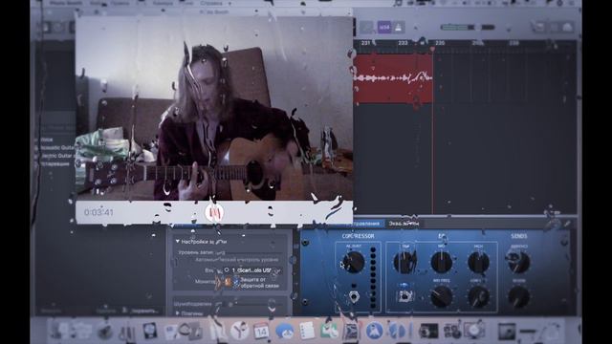Open the Photo Booth menu in the menu bar
The image size is (612, 344).
pyautogui.click(x=66, y=3)
